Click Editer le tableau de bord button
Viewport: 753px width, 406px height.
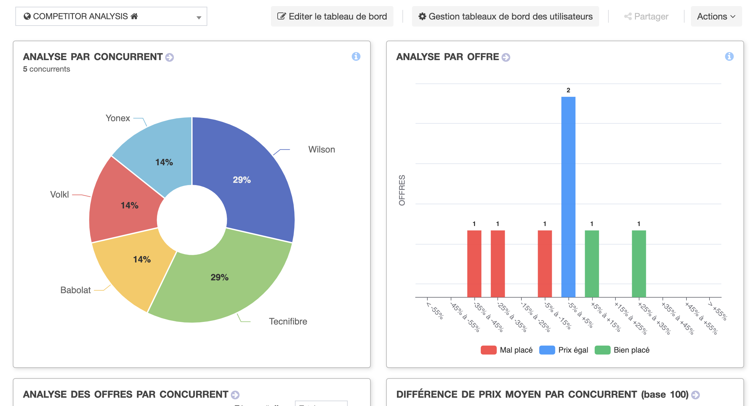coord(332,16)
